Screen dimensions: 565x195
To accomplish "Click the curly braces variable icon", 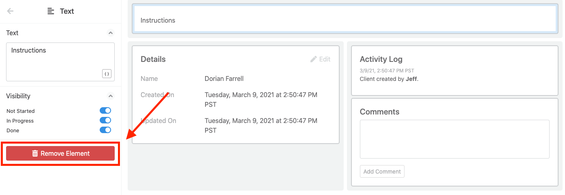I will pos(107,74).
